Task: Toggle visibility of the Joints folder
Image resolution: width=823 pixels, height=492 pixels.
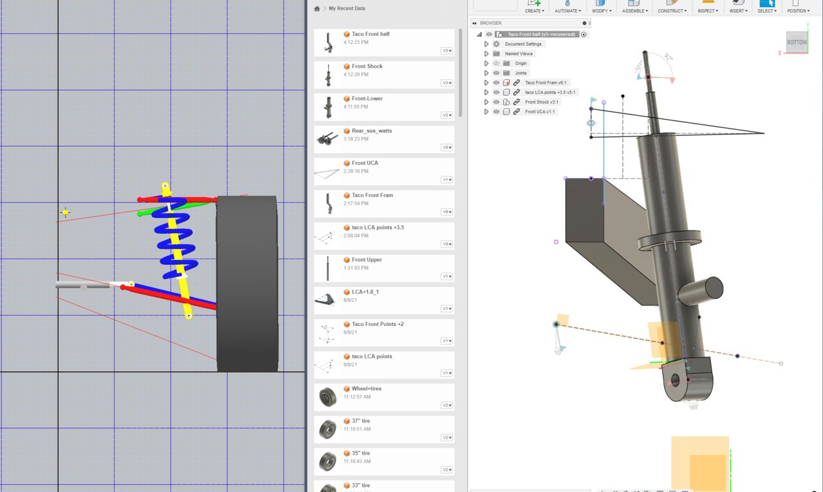Action: tap(496, 73)
